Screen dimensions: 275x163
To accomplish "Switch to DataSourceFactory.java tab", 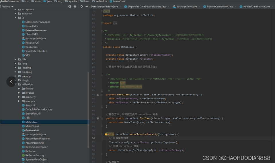I will point(104,7).
